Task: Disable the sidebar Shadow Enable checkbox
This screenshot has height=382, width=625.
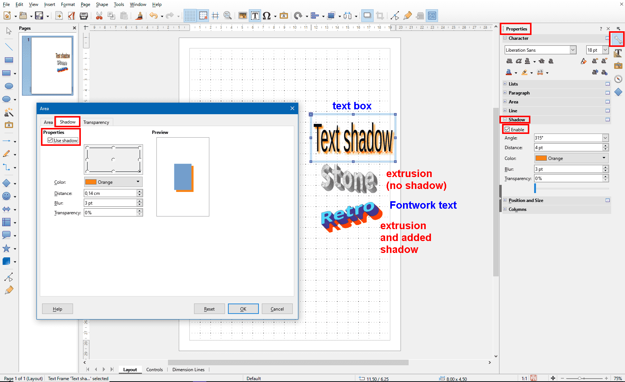Action: click(x=507, y=129)
